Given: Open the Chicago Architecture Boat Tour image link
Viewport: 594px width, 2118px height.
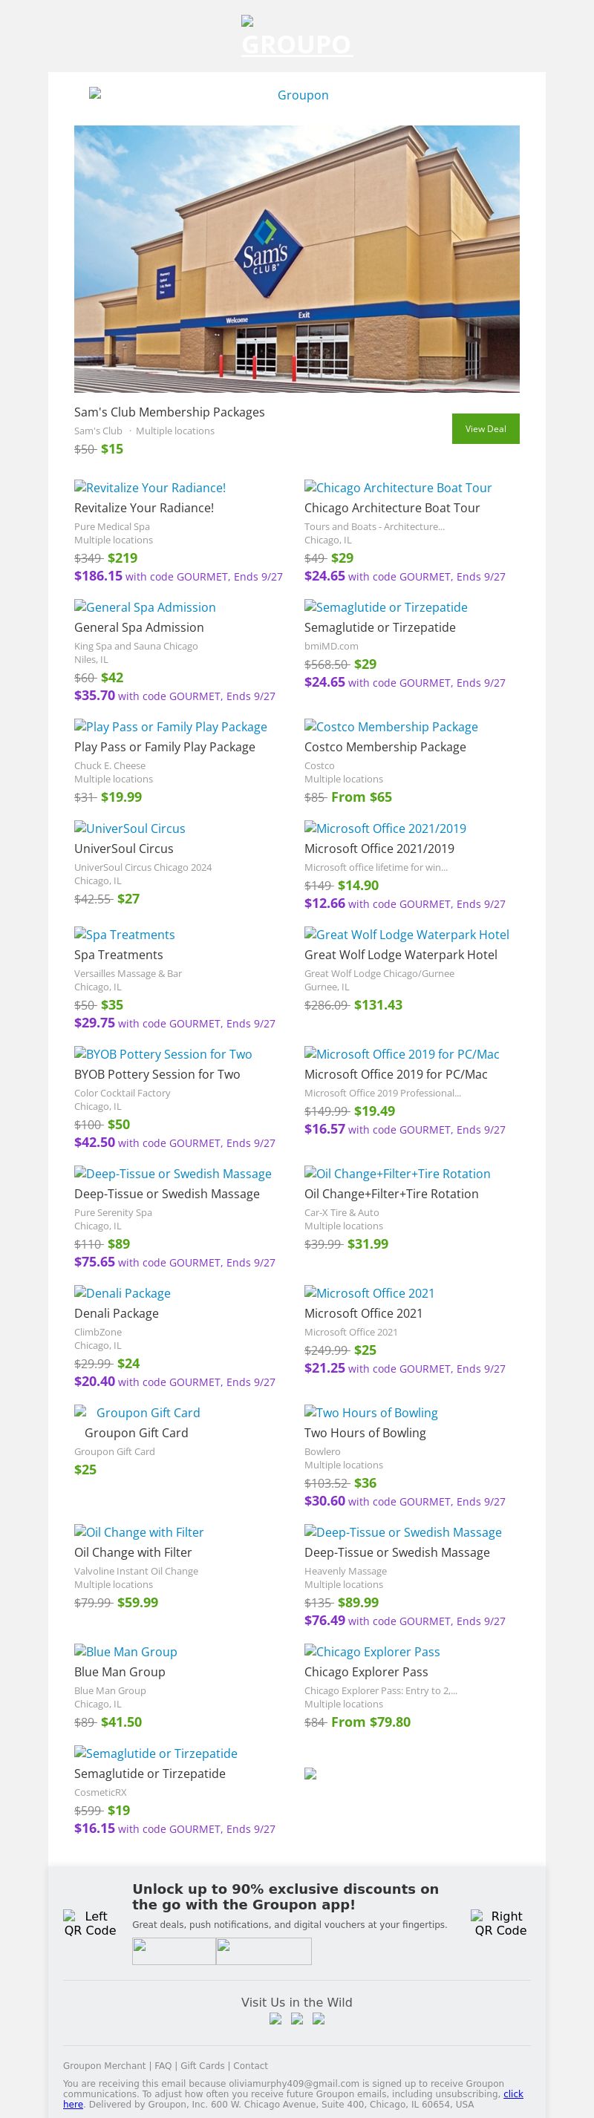Looking at the screenshot, I should pyautogui.click(x=397, y=488).
